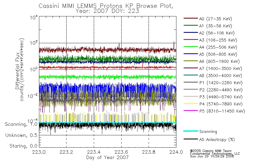Click the A4 (255-506 KeV) legend label

[218, 47]
